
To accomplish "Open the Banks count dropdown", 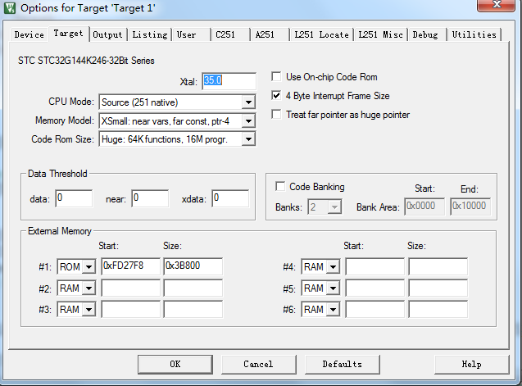I will tap(334, 207).
